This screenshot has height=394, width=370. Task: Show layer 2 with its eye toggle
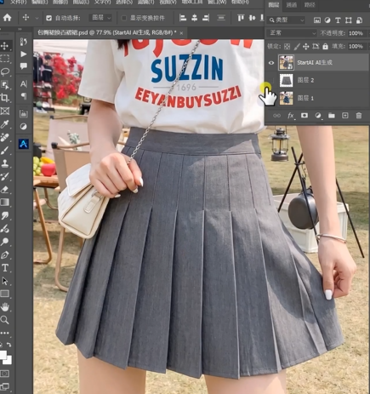pyautogui.click(x=271, y=81)
